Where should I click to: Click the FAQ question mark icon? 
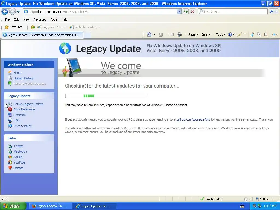(10, 120)
